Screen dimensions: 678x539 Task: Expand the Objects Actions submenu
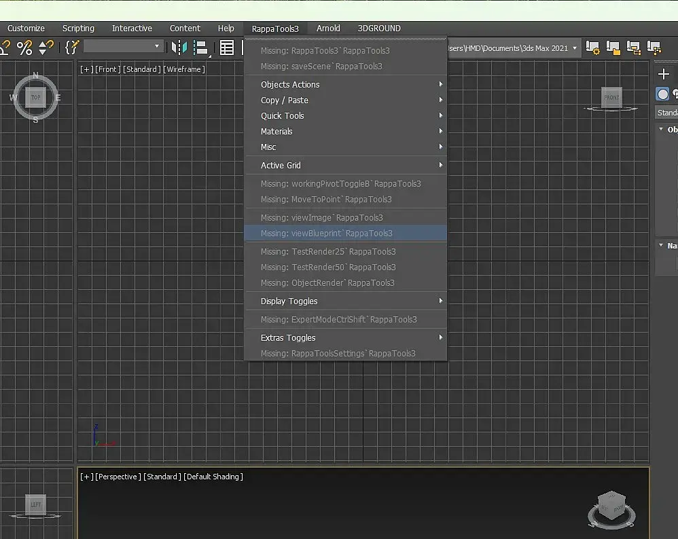coord(346,84)
